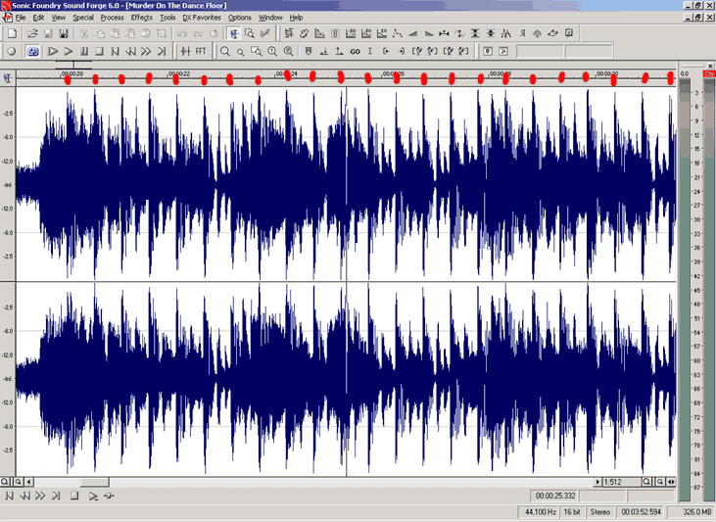716x522 pixels.
Task: Open a file using the folder icon
Action: tap(32, 33)
